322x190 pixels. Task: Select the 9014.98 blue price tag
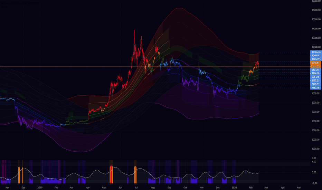click(316, 77)
